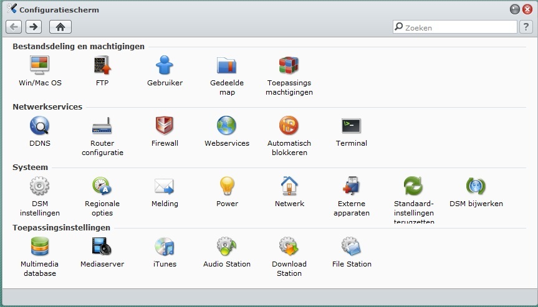Go back with the left arrow button
This screenshot has height=307, width=538.
pos(14,27)
